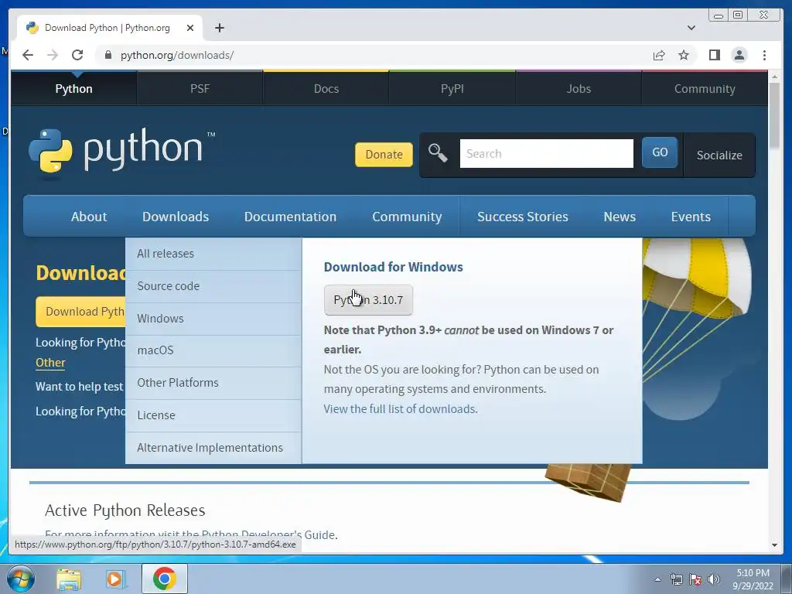Click the yellow Download Python button behind menu
Screen dimensions: 792x594
click(x=80, y=311)
